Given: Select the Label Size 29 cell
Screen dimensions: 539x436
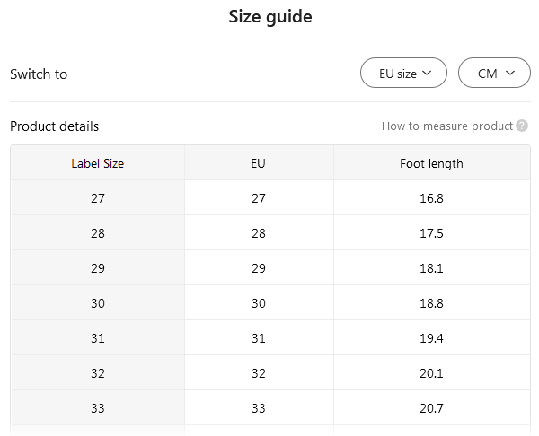Looking at the screenshot, I should click(98, 268).
